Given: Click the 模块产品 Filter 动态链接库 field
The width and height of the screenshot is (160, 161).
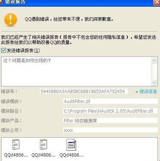Looking at the screenshot, I should click(110, 121).
